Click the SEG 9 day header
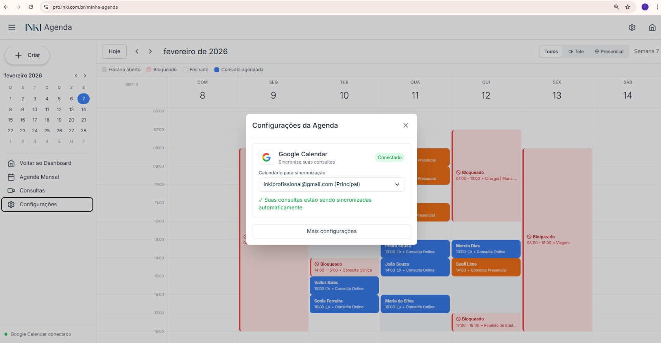The image size is (661, 343). [273, 91]
